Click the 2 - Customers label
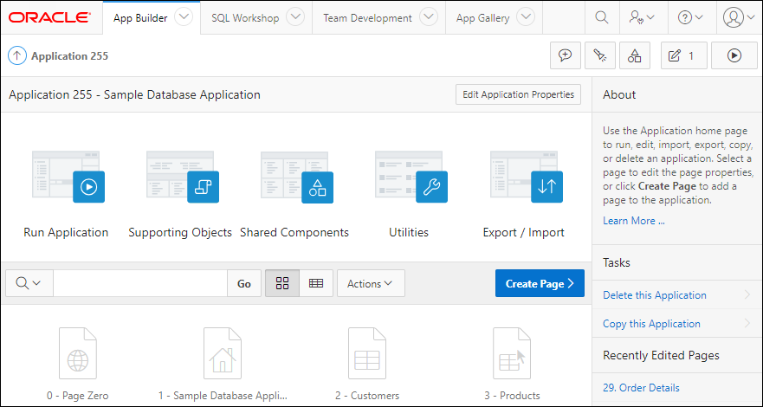The height and width of the screenshot is (407, 763). pos(367,396)
